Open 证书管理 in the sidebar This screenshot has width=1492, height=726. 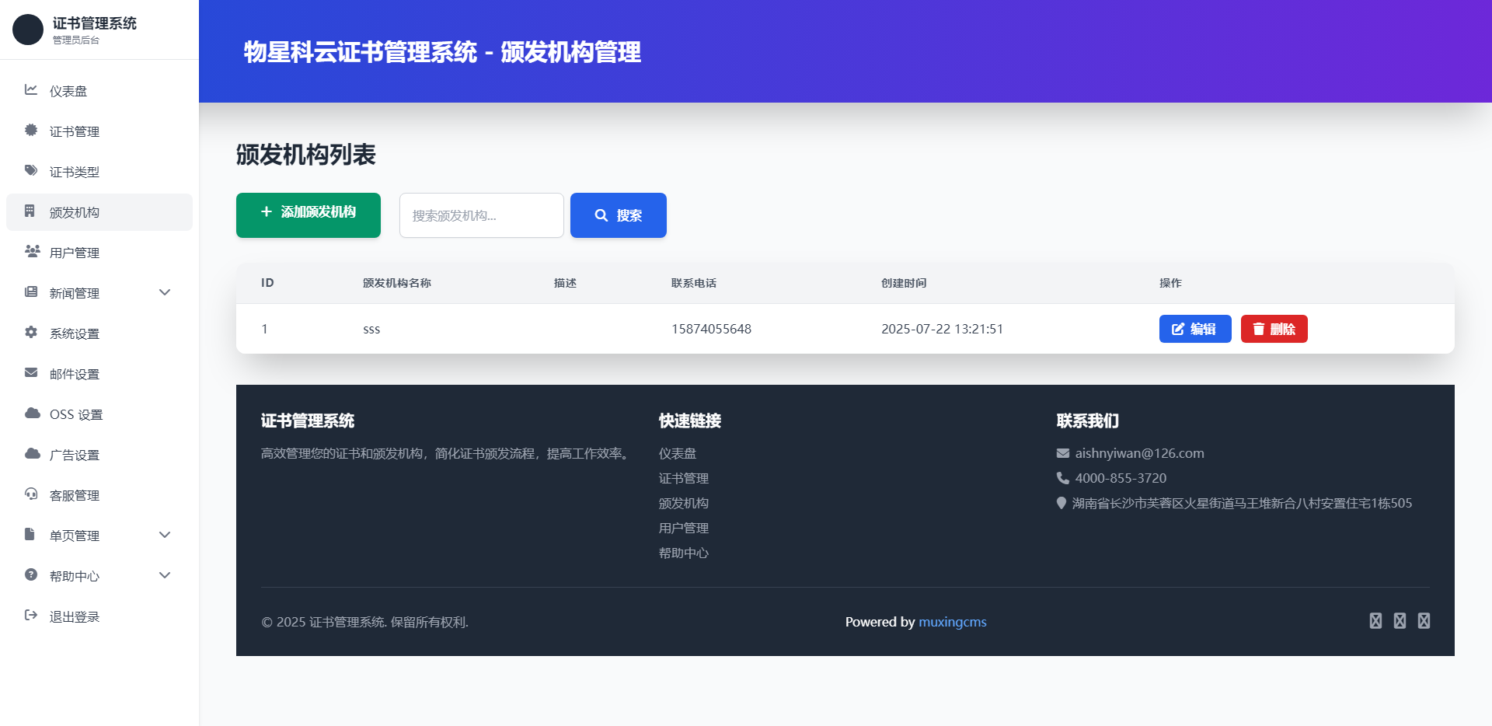[x=99, y=131]
